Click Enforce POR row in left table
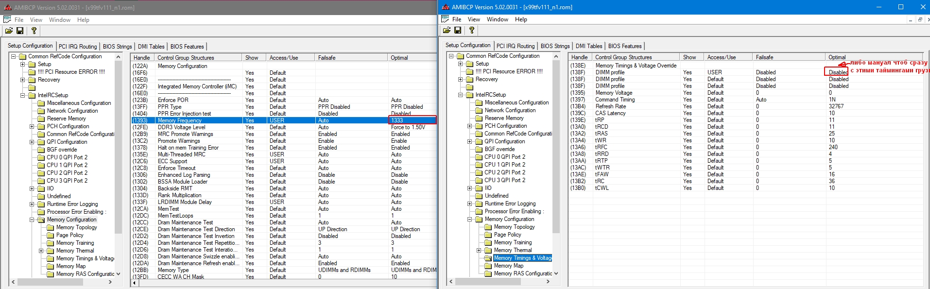This screenshot has width=930, height=289. (x=284, y=100)
